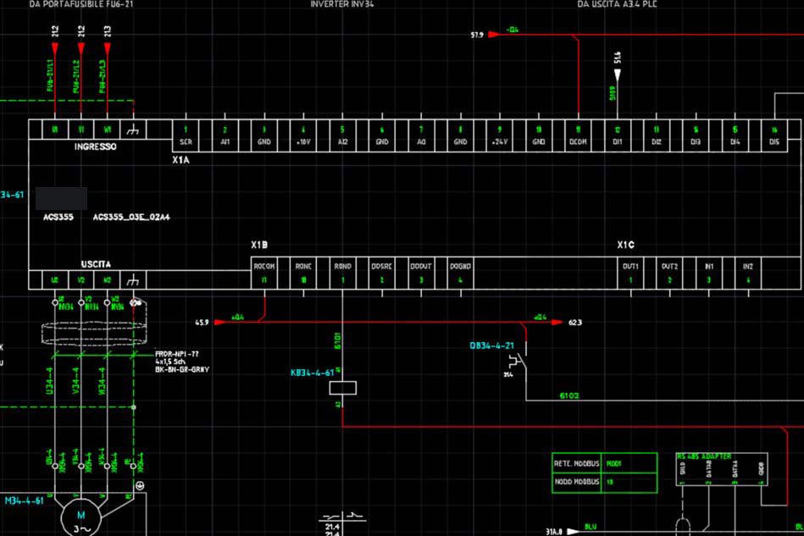Click the INVERTER INV34 heading text
The width and height of the screenshot is (804, 536).
(341, 4)
